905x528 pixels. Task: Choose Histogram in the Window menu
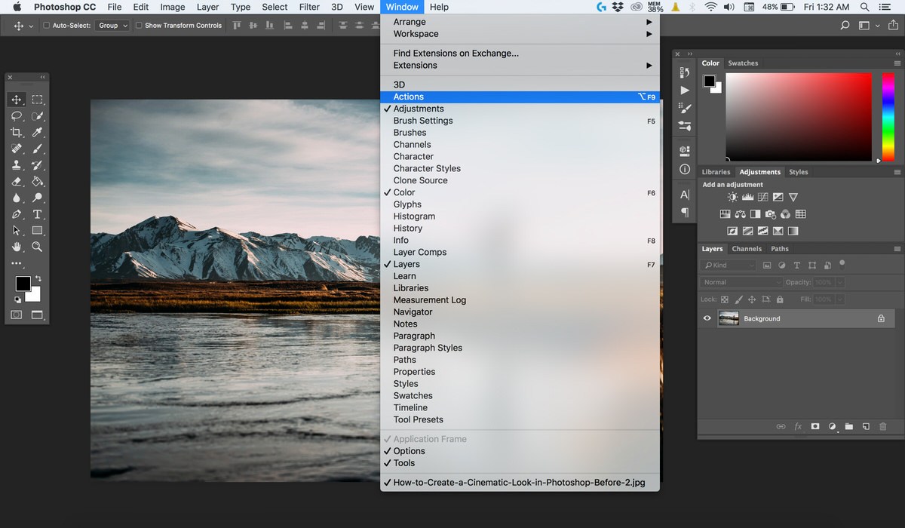[520, 216]
